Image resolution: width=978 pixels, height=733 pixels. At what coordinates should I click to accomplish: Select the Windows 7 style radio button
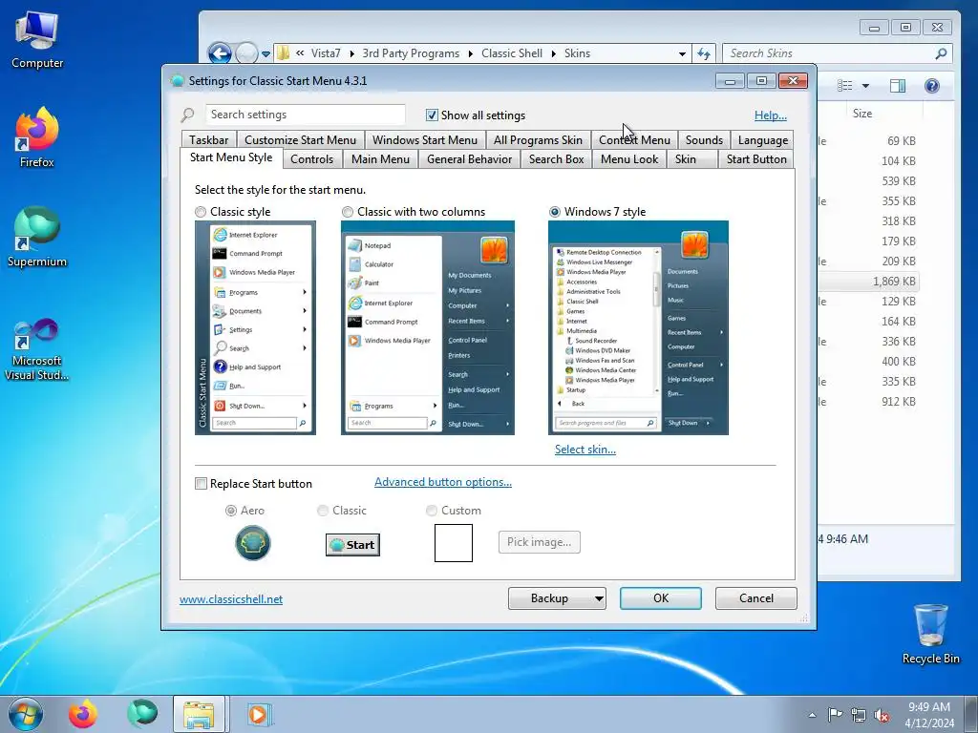[x=555, y=212]
